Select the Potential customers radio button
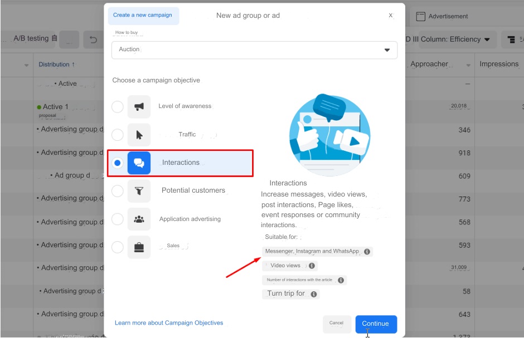Screen dimensions: 524x338 click(117, 190)
